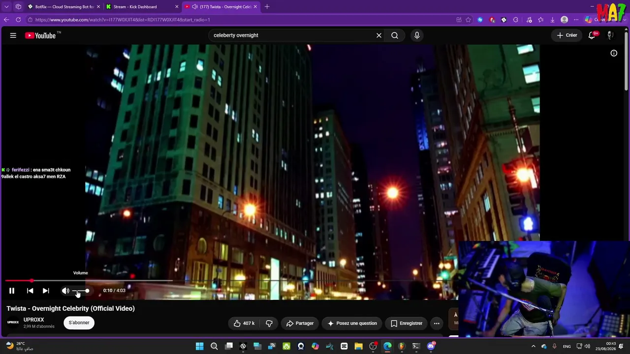Run search with the magnifier button
The image size is (630, 354).
click(395, 35)
